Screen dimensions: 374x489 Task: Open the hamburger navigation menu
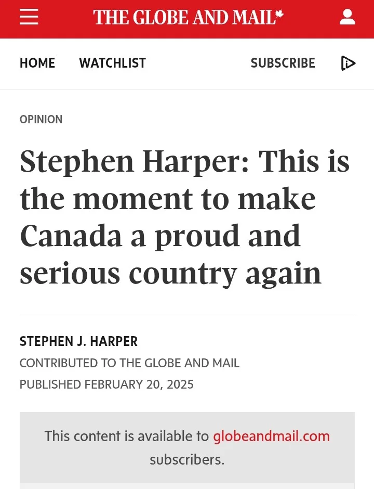tap(29, 18)
